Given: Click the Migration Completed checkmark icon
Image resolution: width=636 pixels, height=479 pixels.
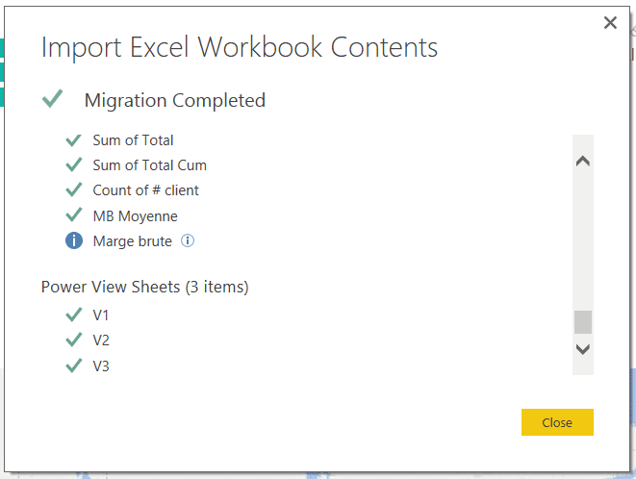Looking at the screenshot, I should (x=53, y=98).
